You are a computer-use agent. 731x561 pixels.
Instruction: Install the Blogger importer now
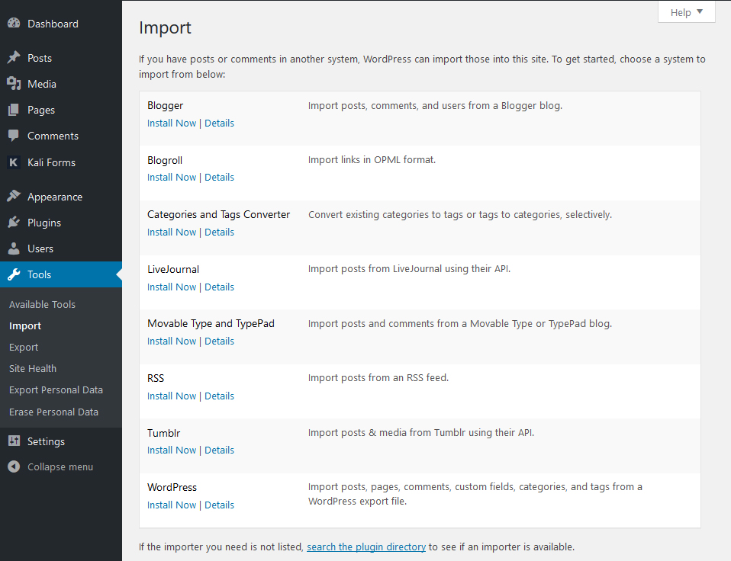point(172,123)
